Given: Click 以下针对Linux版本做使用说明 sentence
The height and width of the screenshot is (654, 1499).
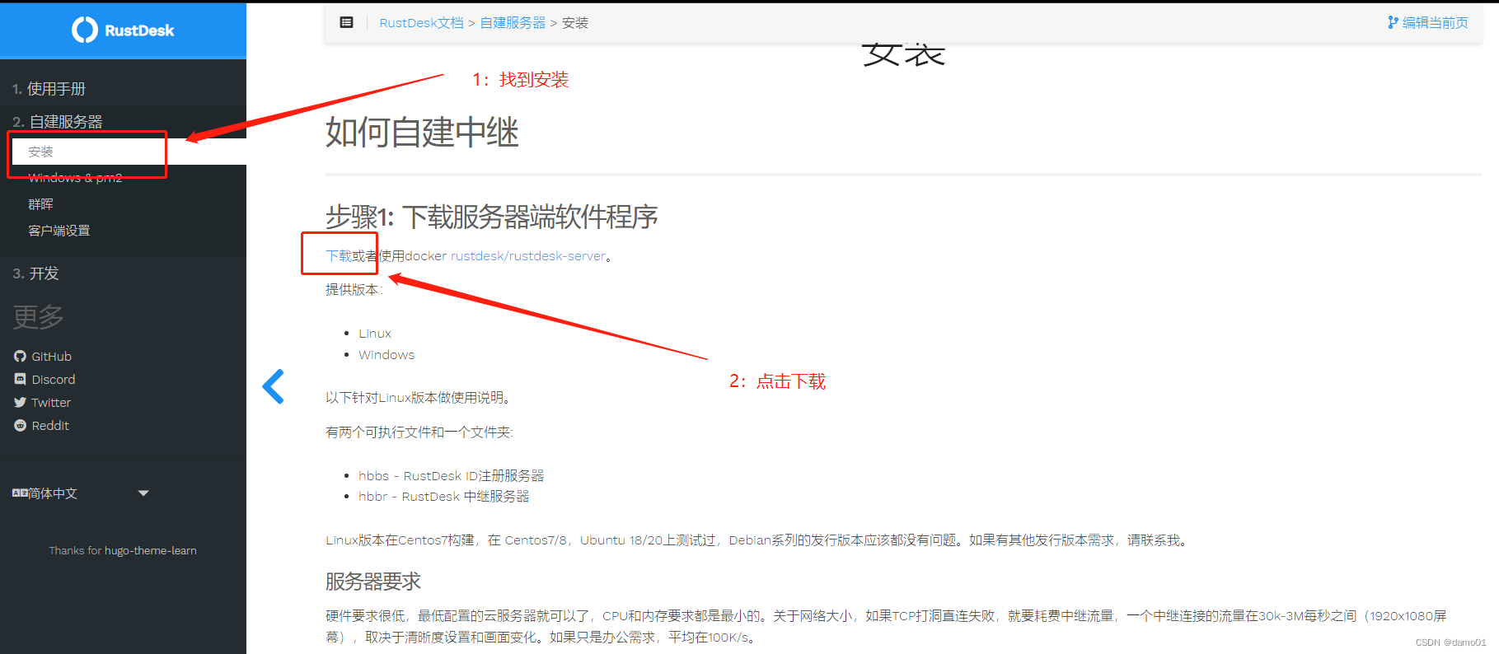Looking at the screenshot, I should (419, 397).
